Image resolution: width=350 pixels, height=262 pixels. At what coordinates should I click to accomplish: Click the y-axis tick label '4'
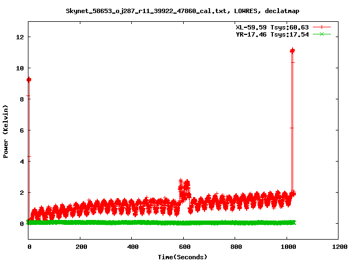(x=22, y=162)
